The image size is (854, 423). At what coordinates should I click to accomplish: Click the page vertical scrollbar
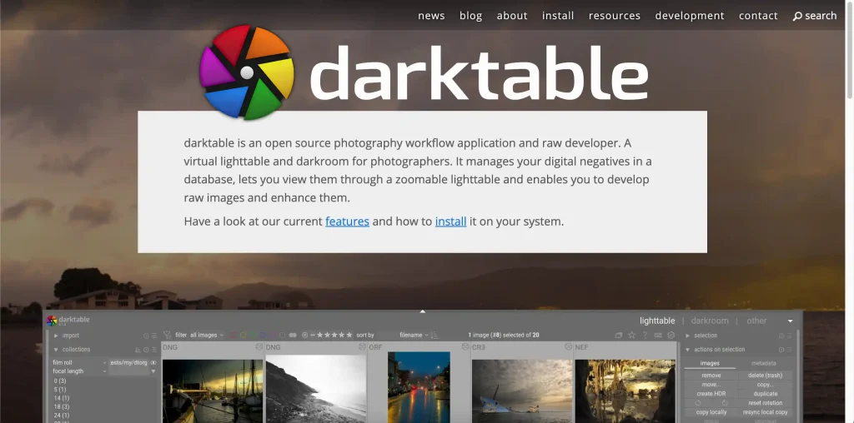click(850, 52)
